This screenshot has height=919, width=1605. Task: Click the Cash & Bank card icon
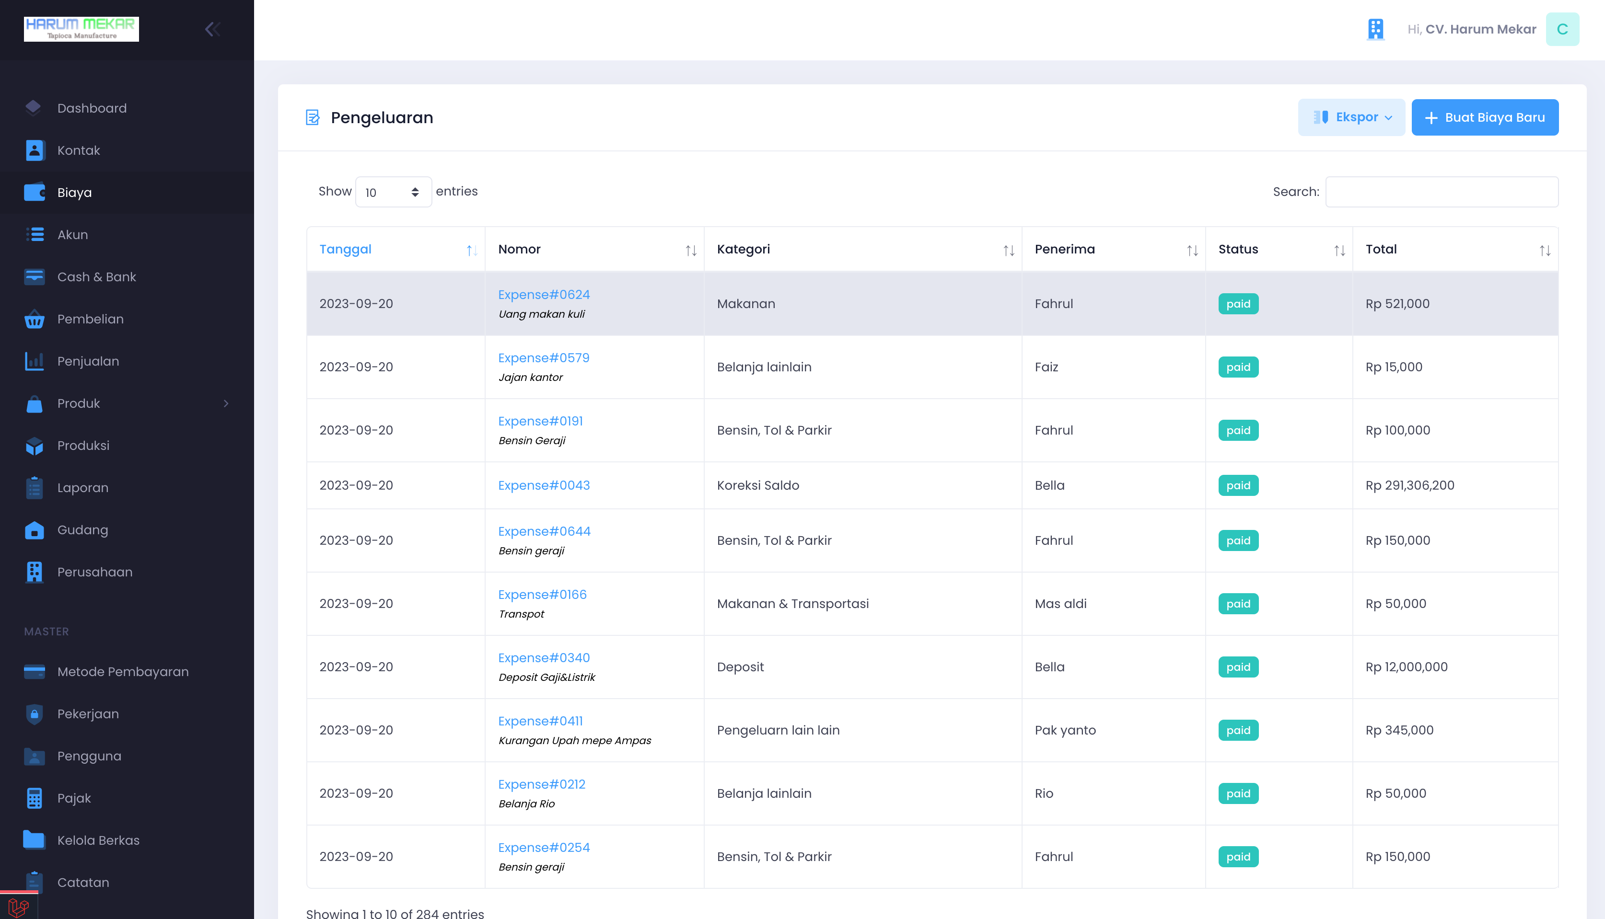(34, 276)
